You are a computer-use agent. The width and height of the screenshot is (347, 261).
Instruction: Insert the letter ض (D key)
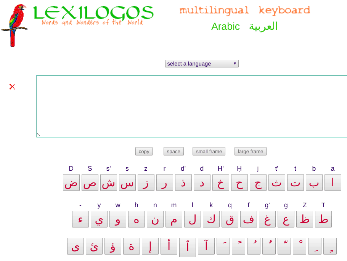click(x=71, y=183)
